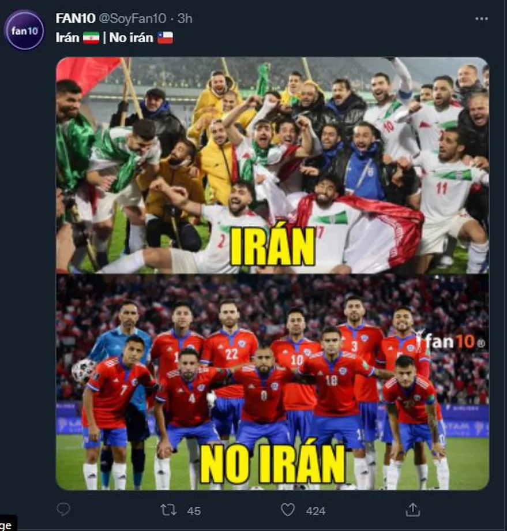View the 45 retweets count
This screenshot has width=507, height=531.
tap(194, 511)
